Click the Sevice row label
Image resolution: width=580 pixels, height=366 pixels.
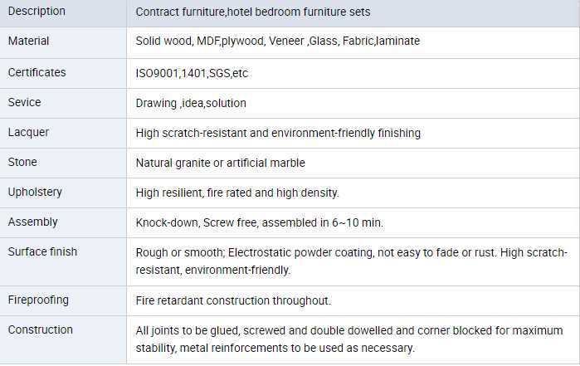click(x=25, y=103)
